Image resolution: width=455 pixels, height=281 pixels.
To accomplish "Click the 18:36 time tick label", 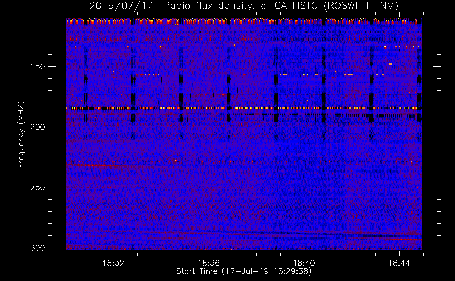I will 209,263.
